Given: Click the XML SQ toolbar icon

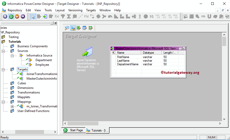Looking at the screenshot, I should pyautogui.click(x=158, y=16).
